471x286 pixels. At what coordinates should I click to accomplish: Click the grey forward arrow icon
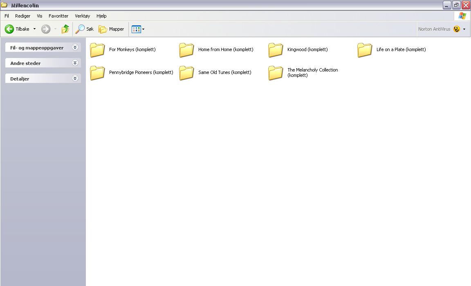click(x=46, y=29)
